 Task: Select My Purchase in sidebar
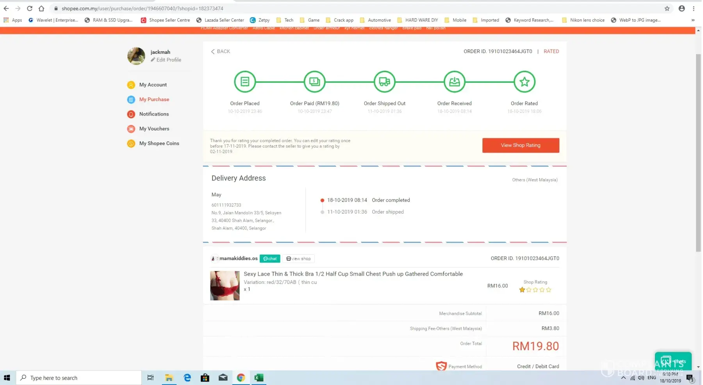pyautogui.click(x=154, y=100)
